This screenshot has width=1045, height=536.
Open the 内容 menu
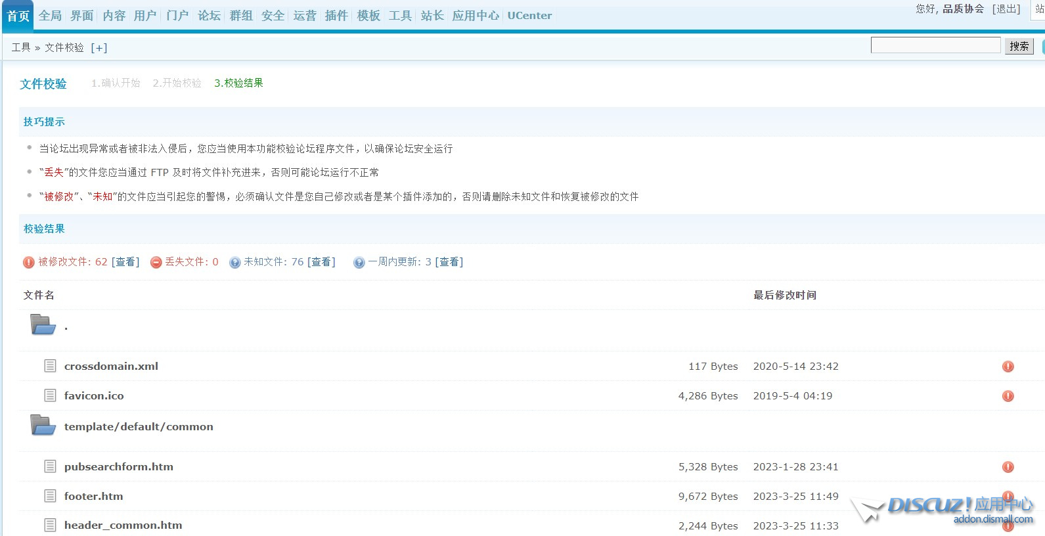pyautogui.click(x=114, y=16)
